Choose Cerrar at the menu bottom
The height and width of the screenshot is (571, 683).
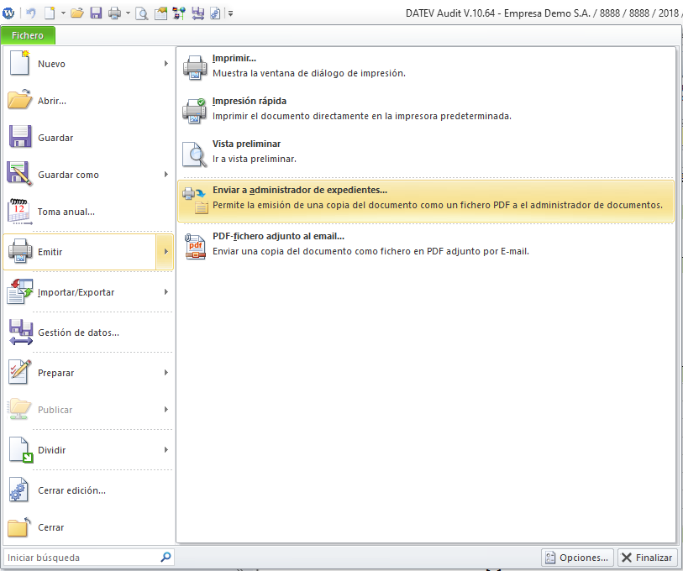pos(88,527)
